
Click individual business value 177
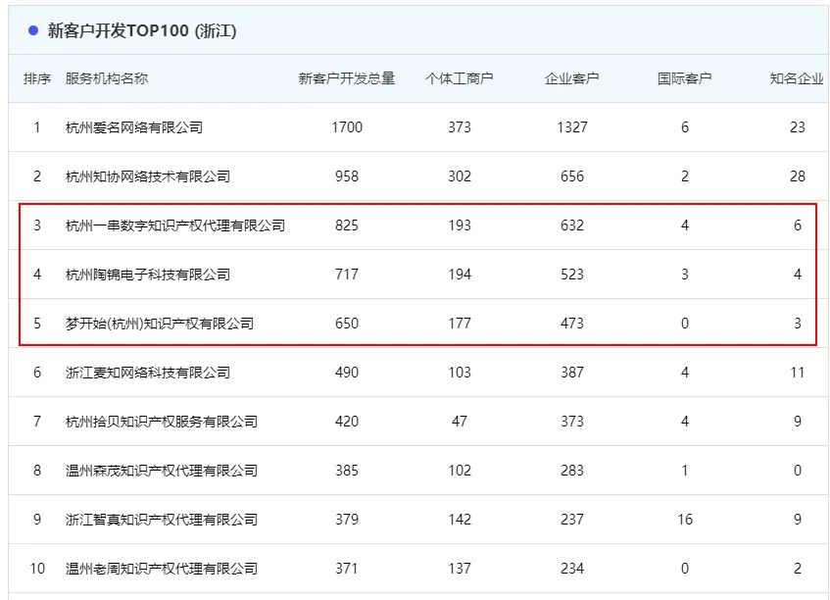pyautogui.click(x=460, y=323)
